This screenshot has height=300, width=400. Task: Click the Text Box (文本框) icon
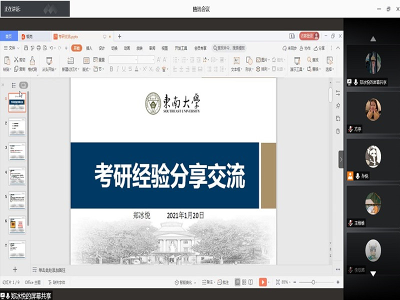235,60
